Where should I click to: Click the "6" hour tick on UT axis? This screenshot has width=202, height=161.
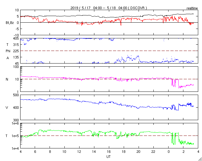[35, 152]
